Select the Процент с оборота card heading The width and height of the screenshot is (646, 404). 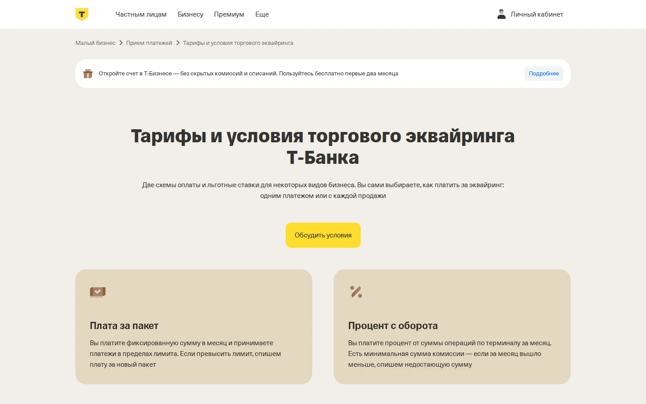(x=393, y=326)
